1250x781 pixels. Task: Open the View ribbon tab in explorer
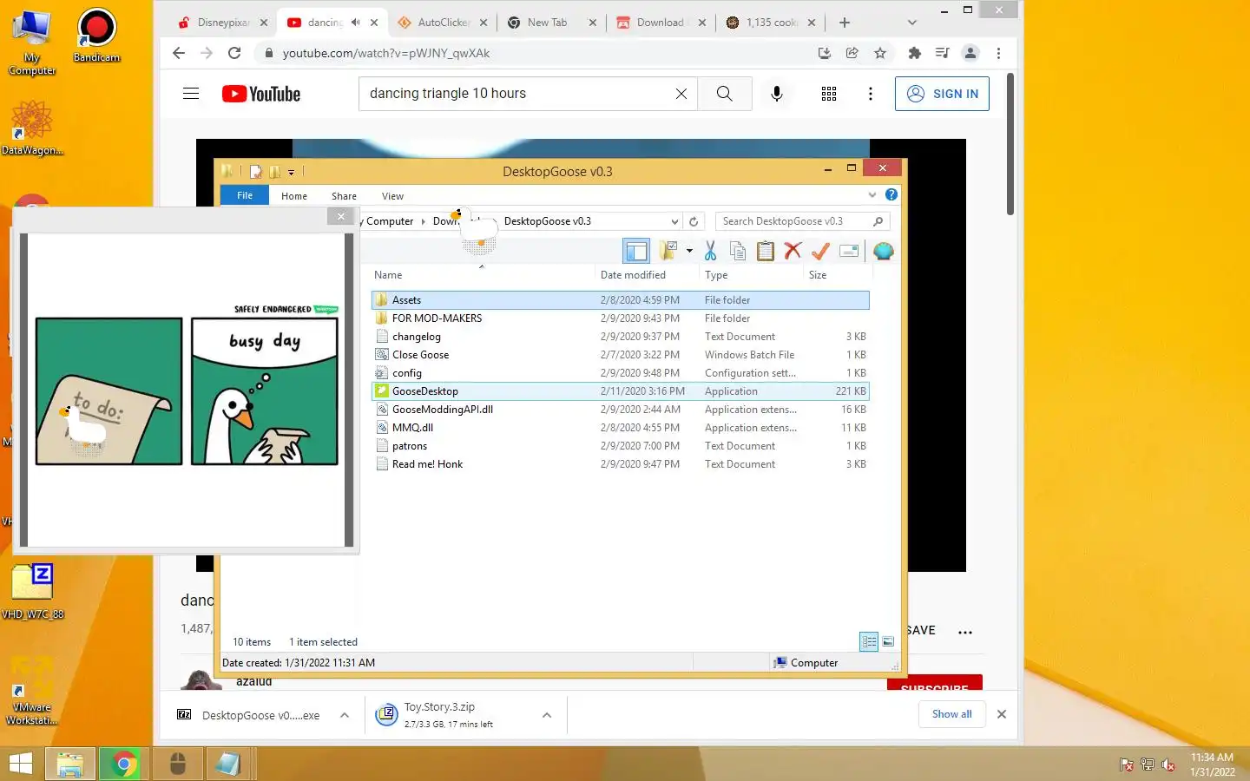coord(392,196)
